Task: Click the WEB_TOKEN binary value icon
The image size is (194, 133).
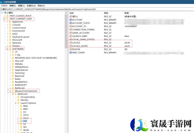Action: coord(70,53)
